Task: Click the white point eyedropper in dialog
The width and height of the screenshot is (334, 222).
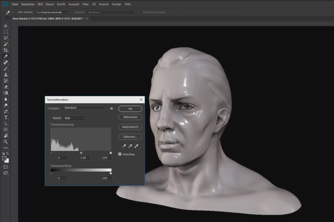Action: point(136,145)
